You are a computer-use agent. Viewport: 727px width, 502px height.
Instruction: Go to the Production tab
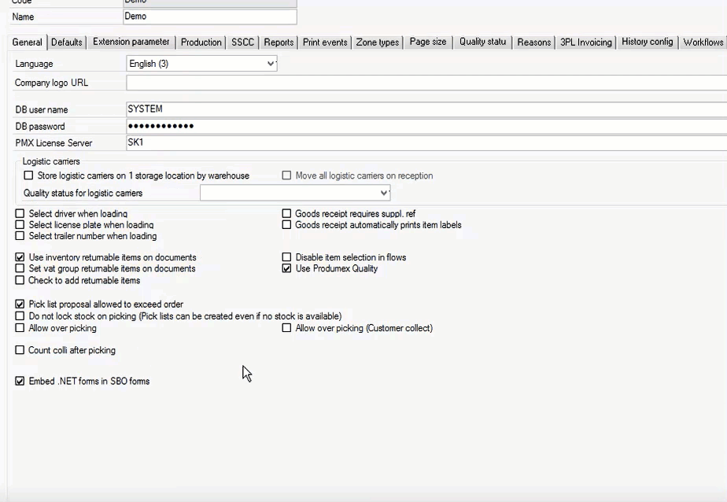pos(201,42)
